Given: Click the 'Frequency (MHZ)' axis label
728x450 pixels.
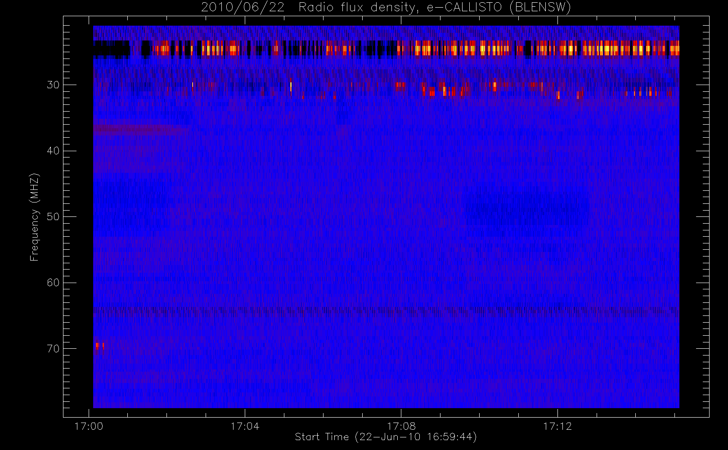Looking at the screenshot, I should pyautogui.click(x=34, y=217).
